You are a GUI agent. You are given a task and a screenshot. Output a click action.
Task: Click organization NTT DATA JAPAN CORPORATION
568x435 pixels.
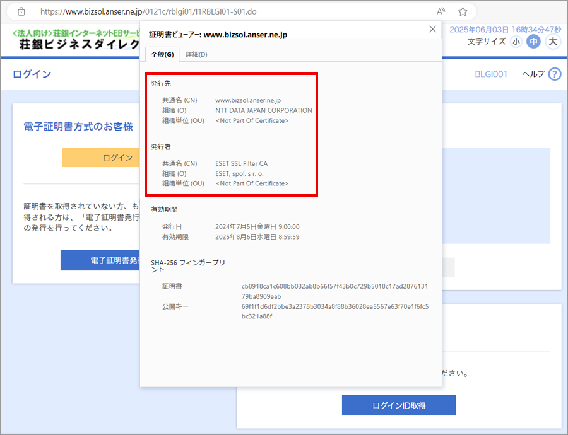(263, 110)
